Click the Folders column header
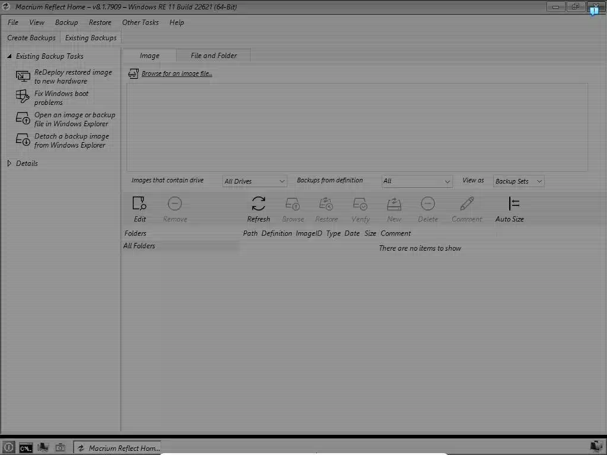 click(x=135, y=233)
